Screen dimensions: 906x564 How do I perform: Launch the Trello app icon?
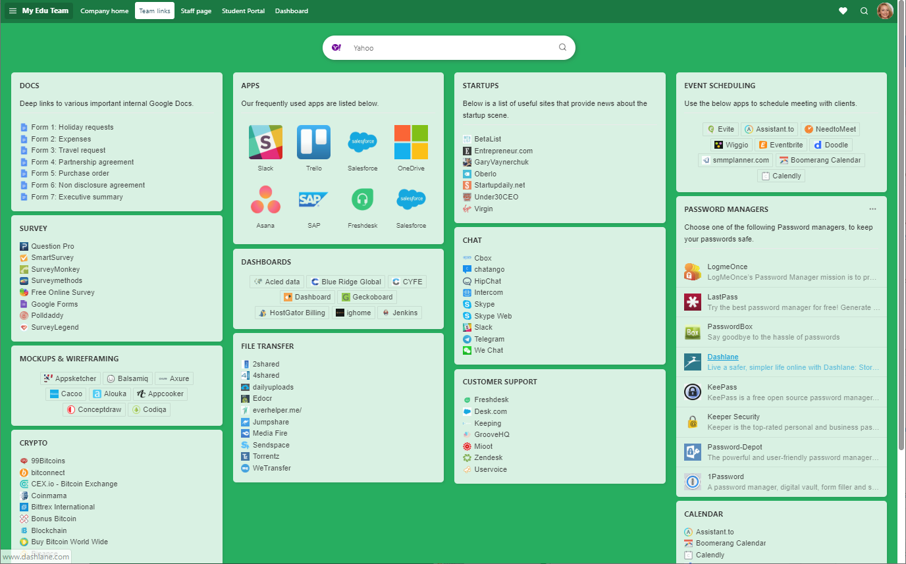tap(314, 142)
